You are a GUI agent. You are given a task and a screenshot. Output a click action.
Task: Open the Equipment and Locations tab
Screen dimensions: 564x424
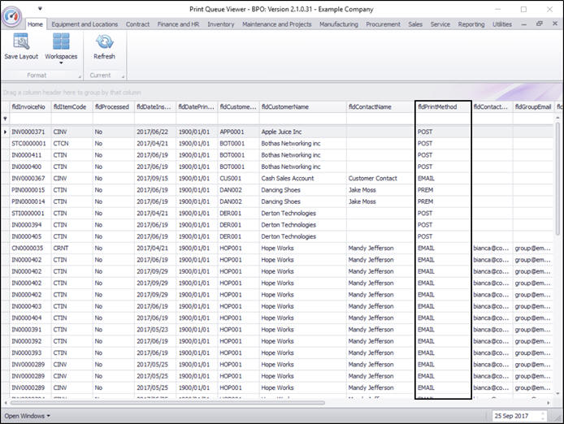[85, 24]
